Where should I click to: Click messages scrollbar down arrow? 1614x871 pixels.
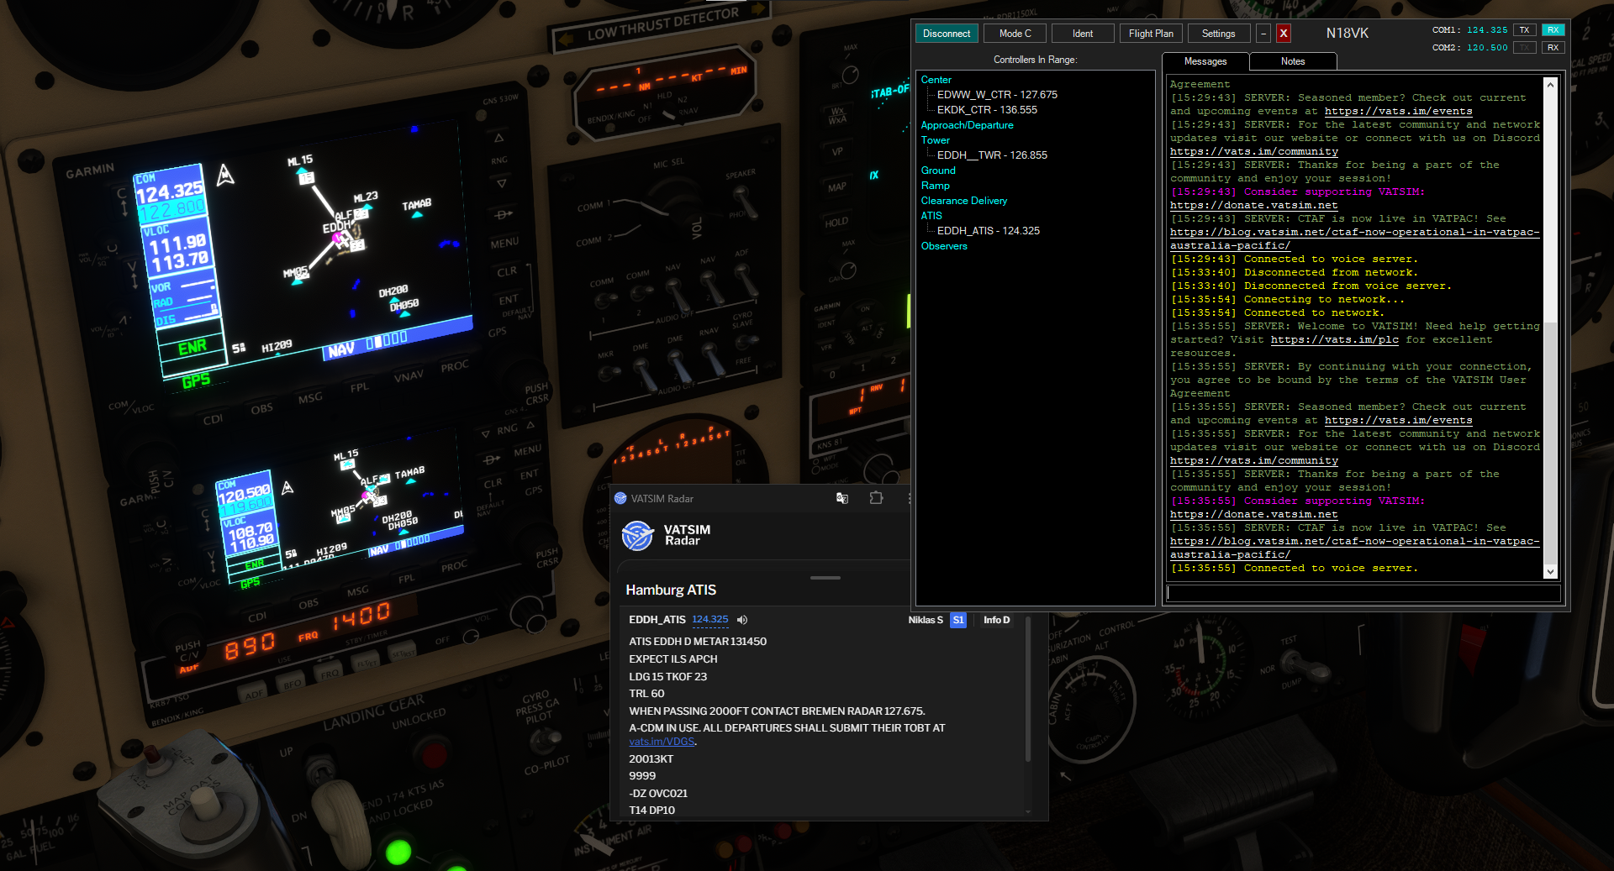click(x=1550, y=572)
